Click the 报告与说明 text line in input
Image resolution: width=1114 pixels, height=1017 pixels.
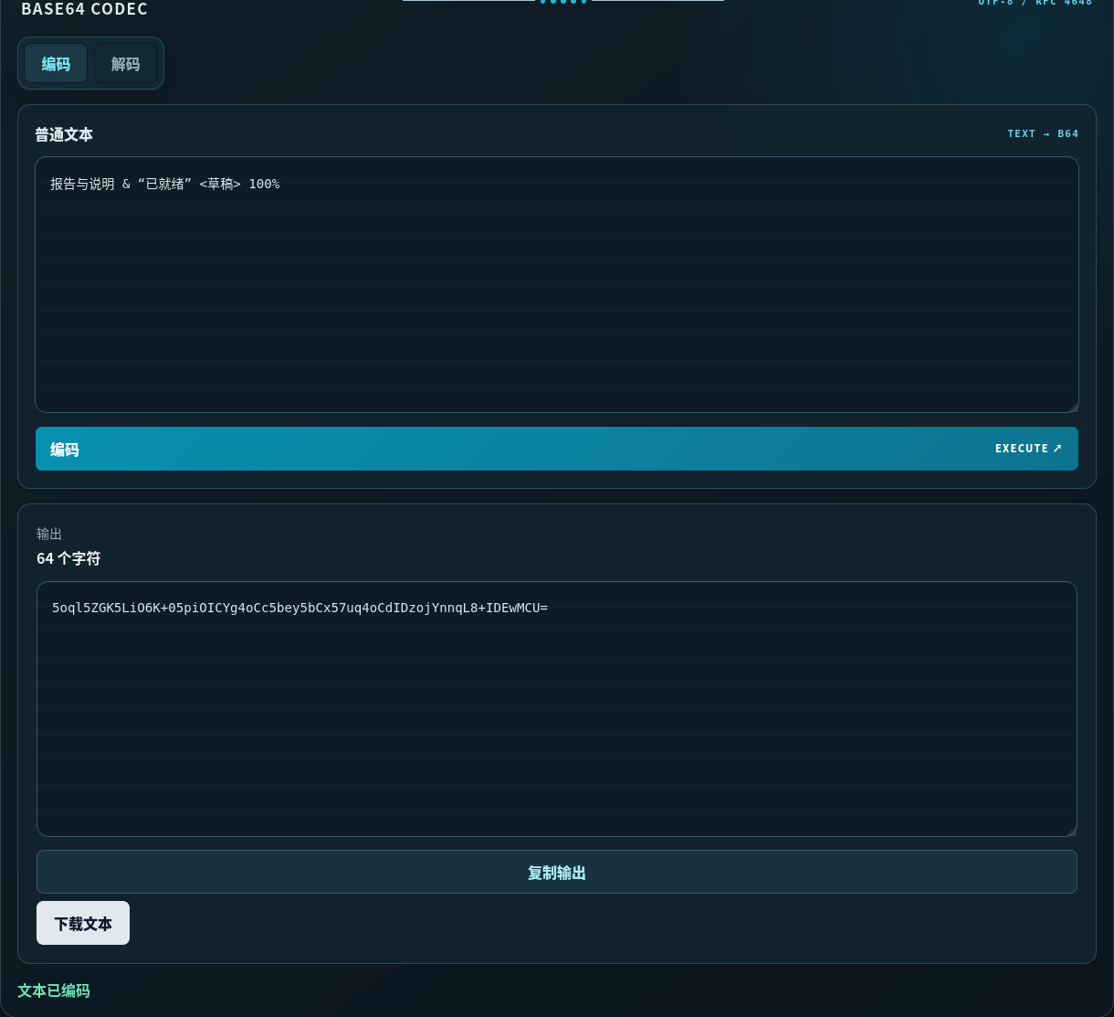pos(165,184)
